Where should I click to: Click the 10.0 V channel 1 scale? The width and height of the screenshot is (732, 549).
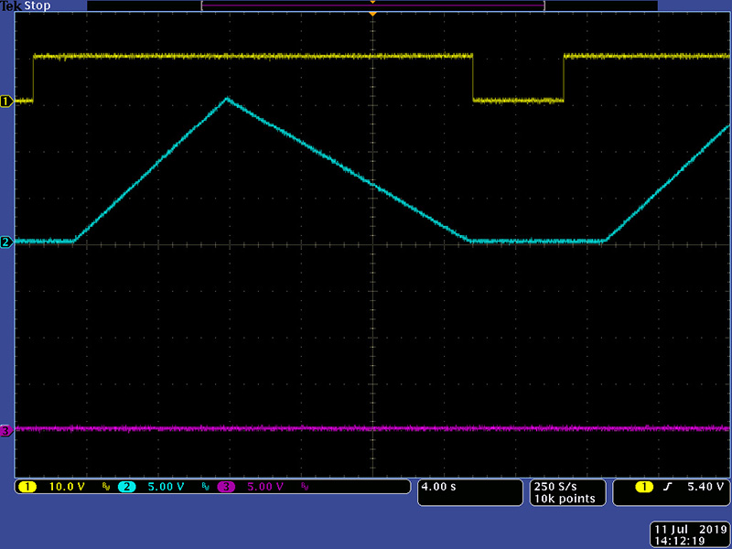coord(67,487)
